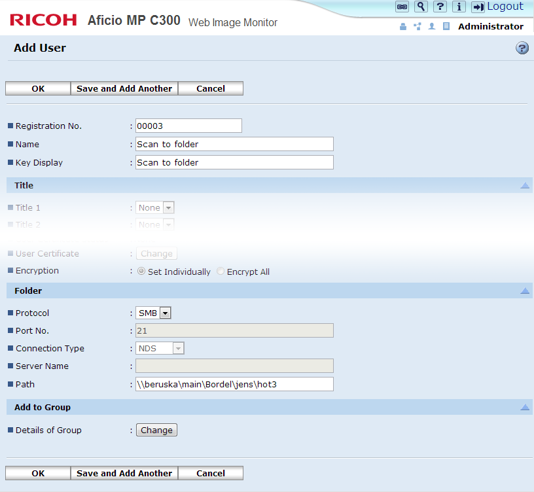Screen dimensions: 534x492
Task: Select the Set Individually encryption option
Action: click(141, 272)
